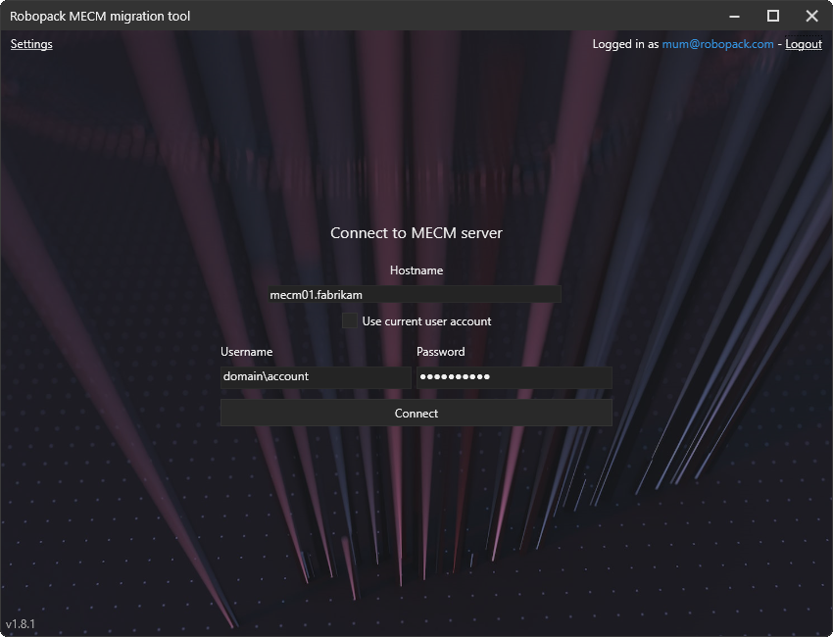Maximize the Robopack window
Viewport: 833px width, 637px height.
point(772,16)
